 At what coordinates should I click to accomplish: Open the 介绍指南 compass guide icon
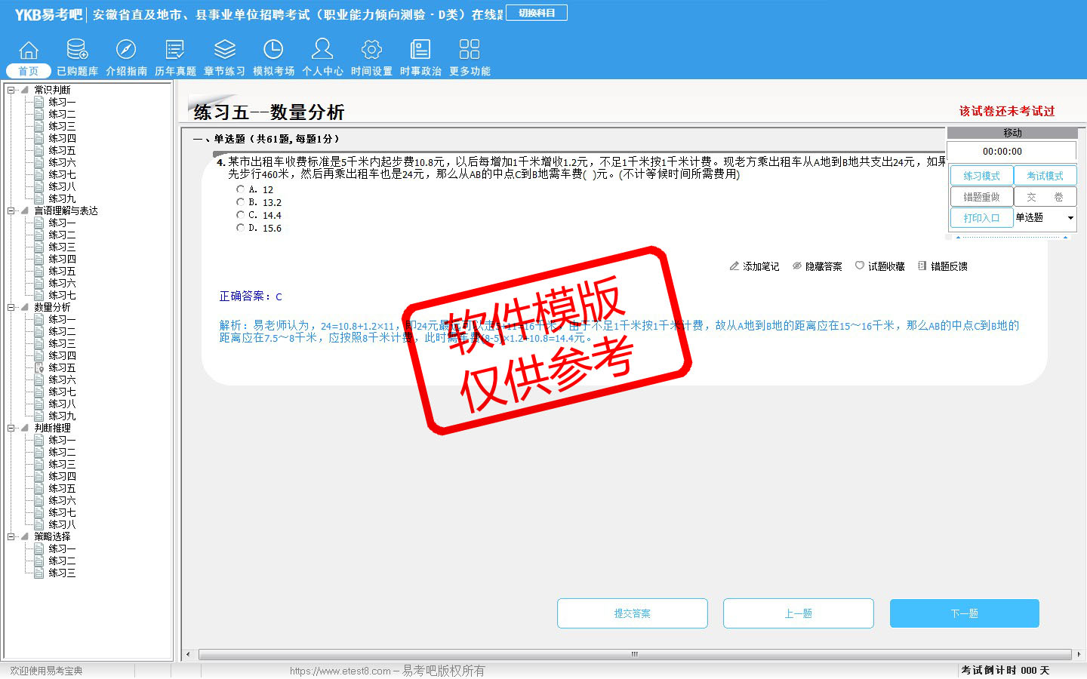point(126,51)
